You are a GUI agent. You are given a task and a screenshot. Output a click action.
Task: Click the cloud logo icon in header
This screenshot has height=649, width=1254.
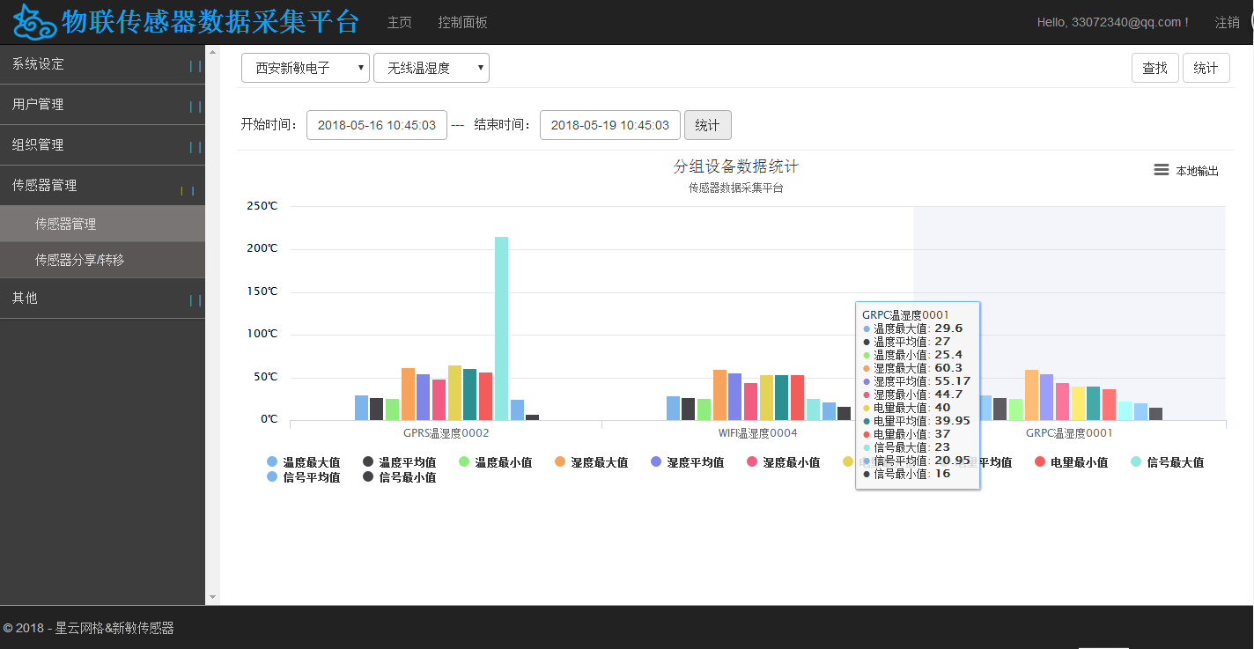click(x=35, y=22)
